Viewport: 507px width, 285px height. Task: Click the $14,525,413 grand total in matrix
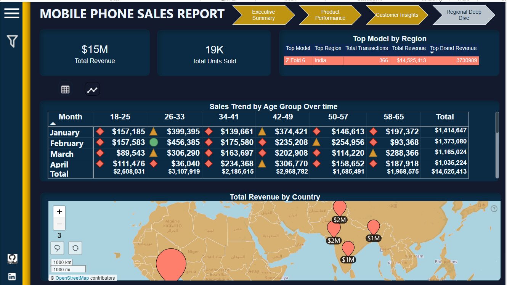(x=449, y=172)
